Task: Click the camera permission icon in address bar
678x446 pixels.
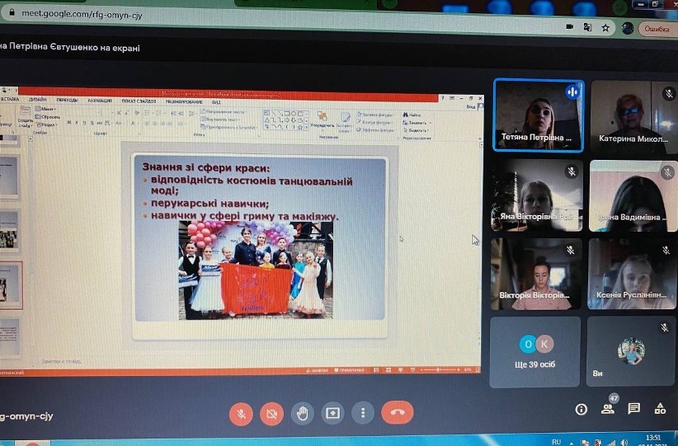Action: point(569,26)
